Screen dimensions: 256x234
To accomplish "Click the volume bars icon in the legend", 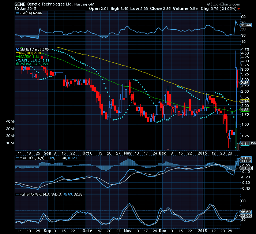I will [17, 64].
